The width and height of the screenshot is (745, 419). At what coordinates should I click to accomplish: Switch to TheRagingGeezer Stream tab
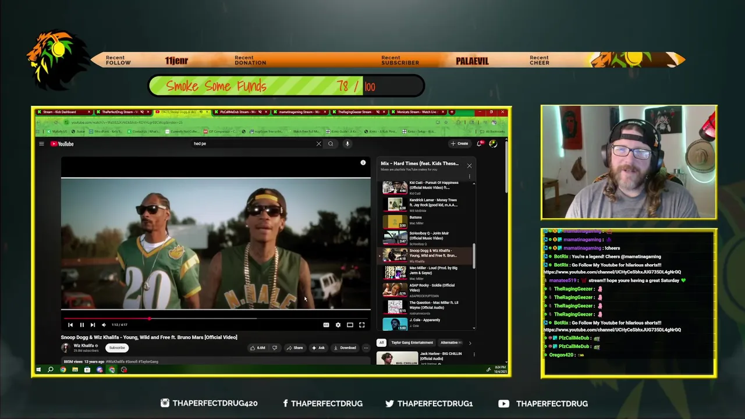point(358,112)
